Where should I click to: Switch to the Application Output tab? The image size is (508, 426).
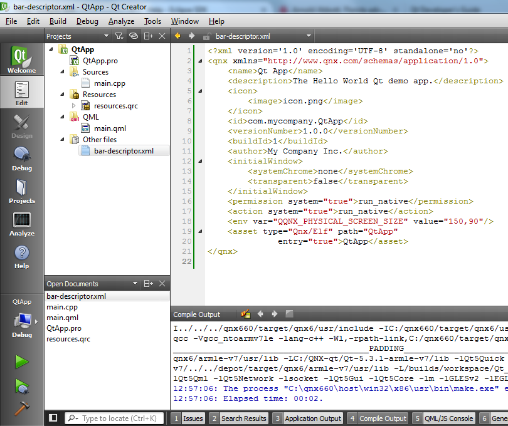tap(312, 418)
